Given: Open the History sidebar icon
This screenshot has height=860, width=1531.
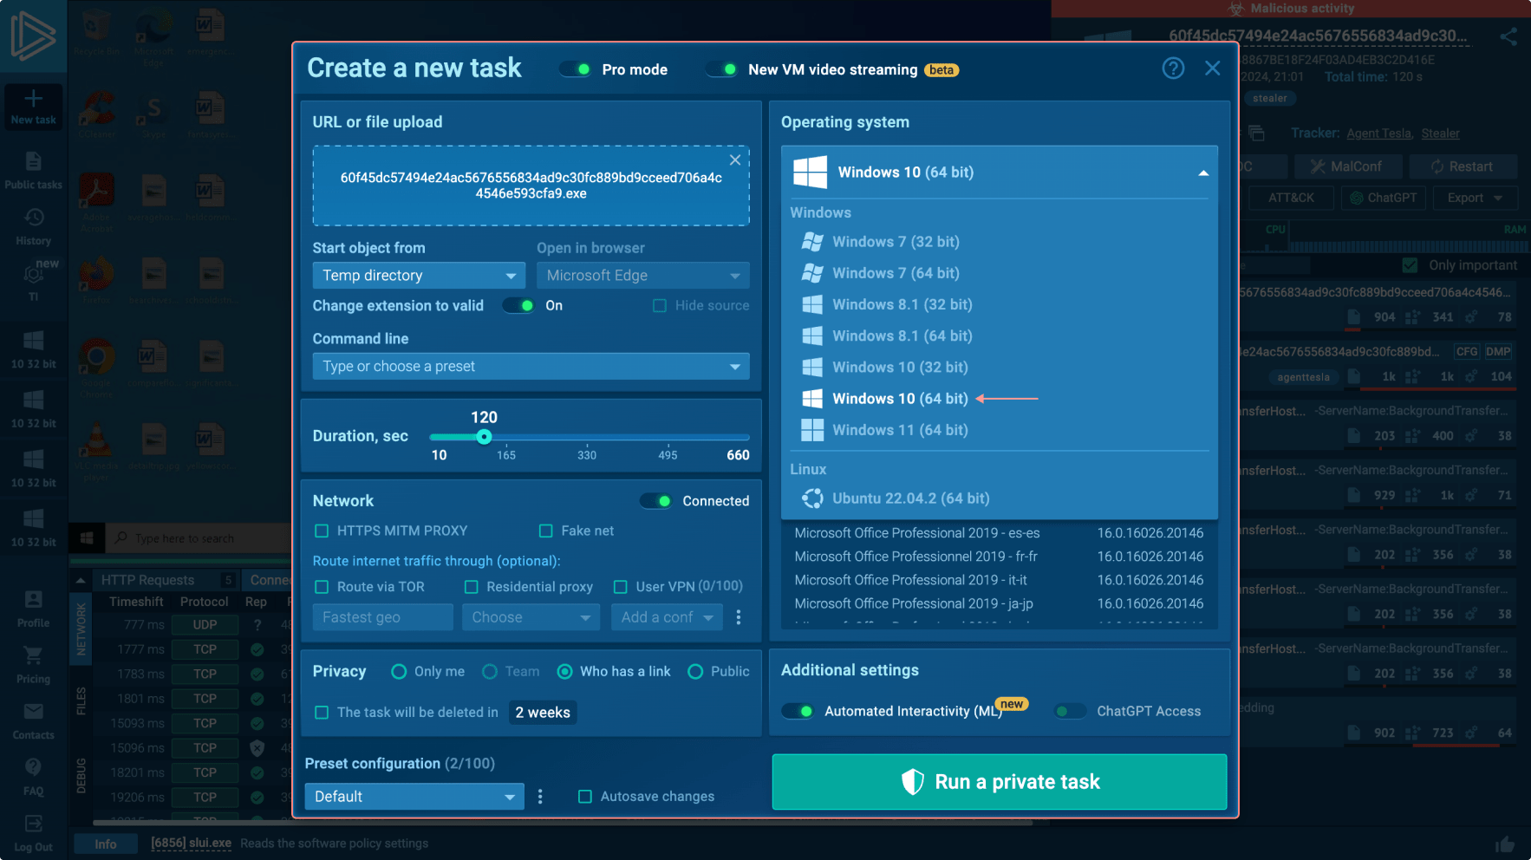Looking at the screenshot, I should 33,226.
